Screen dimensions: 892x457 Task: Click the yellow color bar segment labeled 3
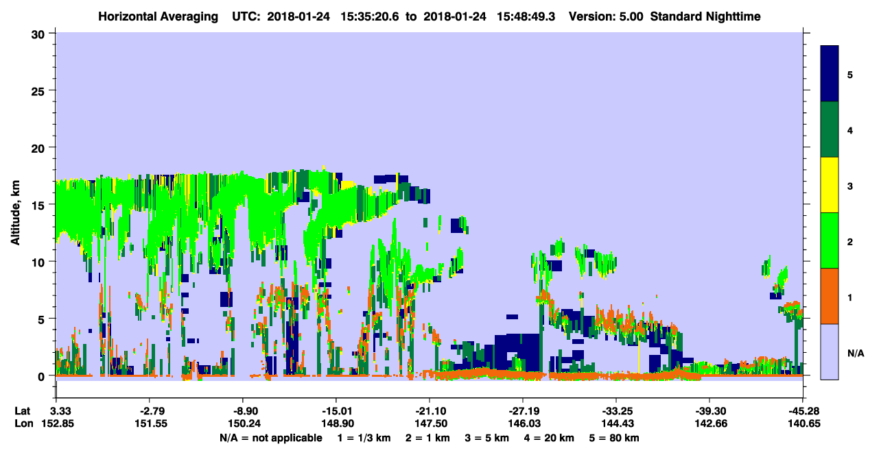coord(830,185)
